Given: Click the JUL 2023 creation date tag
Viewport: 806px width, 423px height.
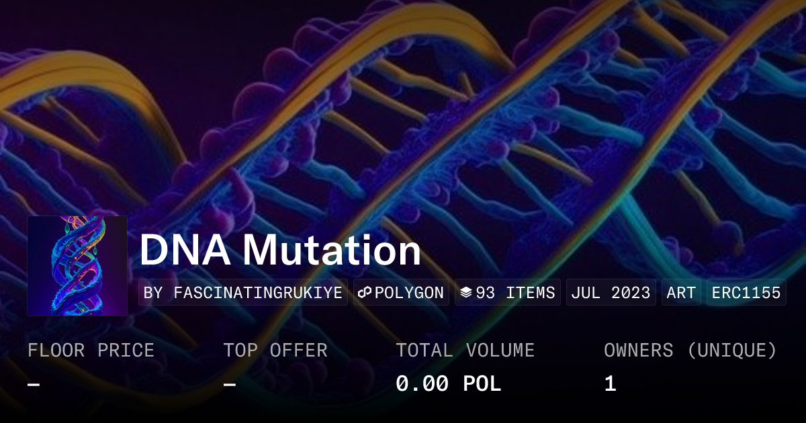Looking at the screenshot, I should tap(611, 293).
